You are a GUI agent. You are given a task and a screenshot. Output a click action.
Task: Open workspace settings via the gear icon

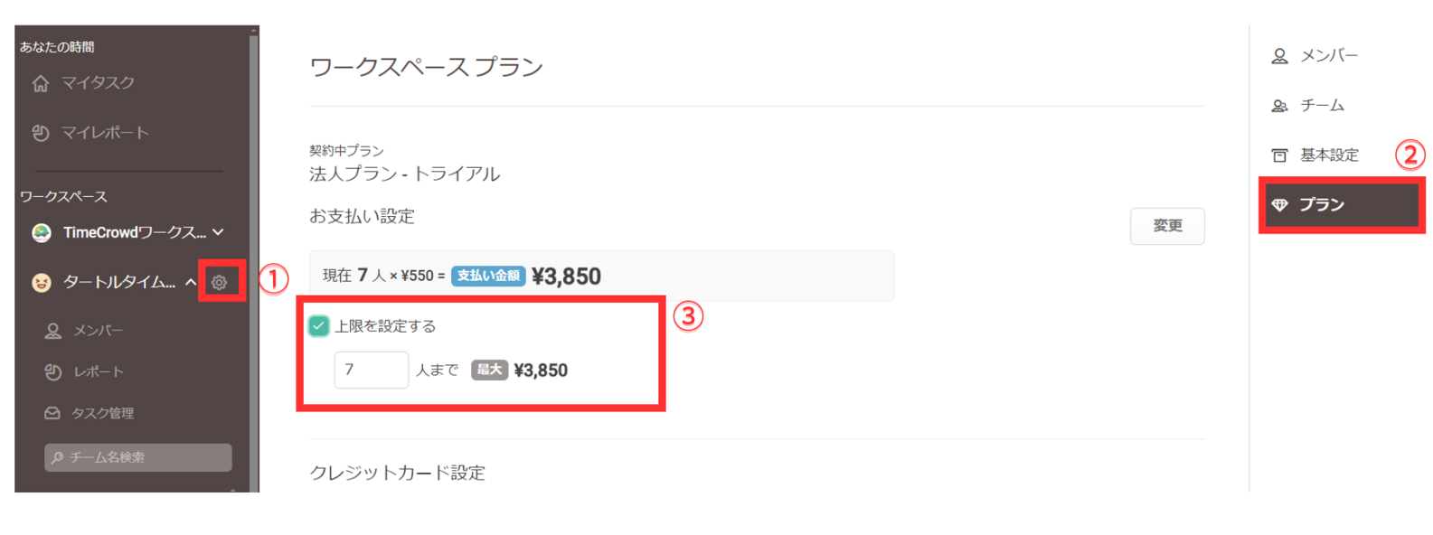pyautogui.click(x=221, y=281)
